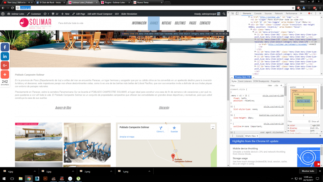Open Task View on the taskbar

(x=12, y=179)
